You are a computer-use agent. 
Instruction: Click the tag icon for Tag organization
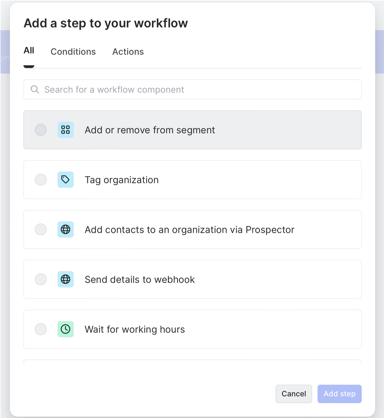click(x=65, y=179)
